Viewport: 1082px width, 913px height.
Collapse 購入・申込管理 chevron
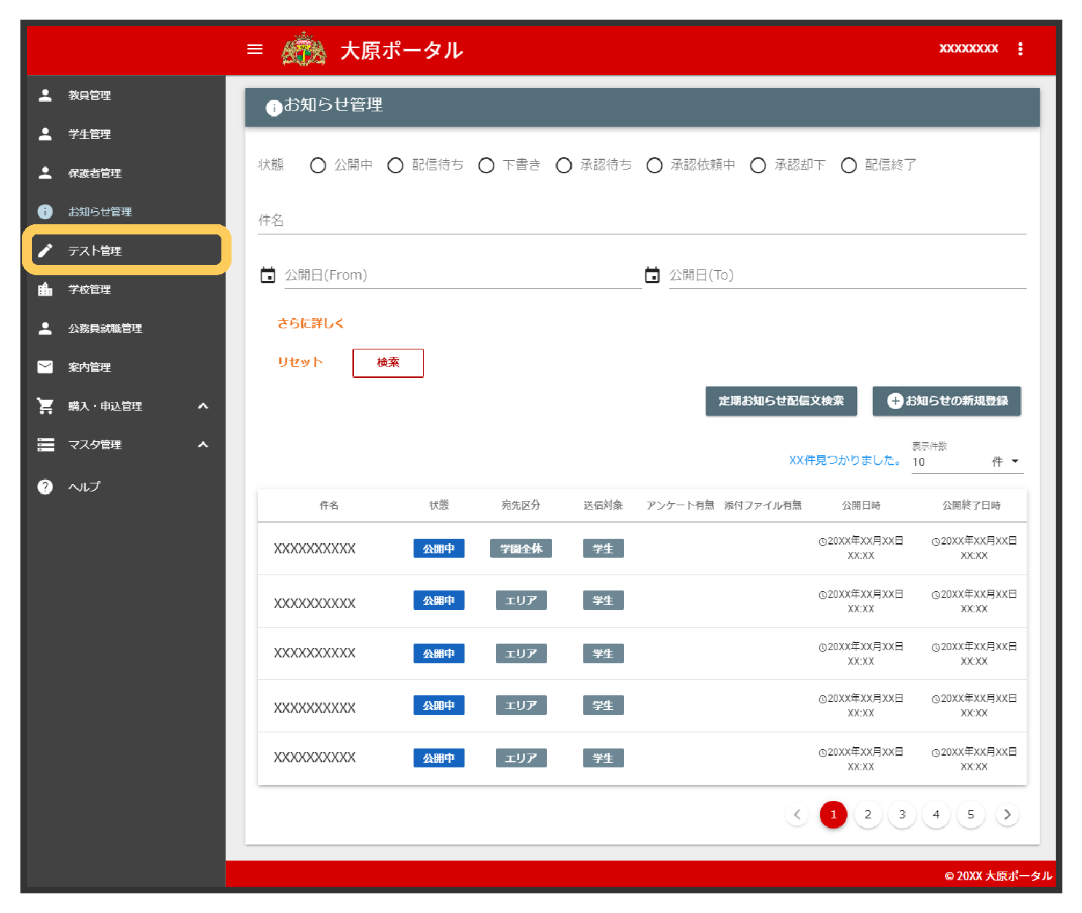coord(203,406)
